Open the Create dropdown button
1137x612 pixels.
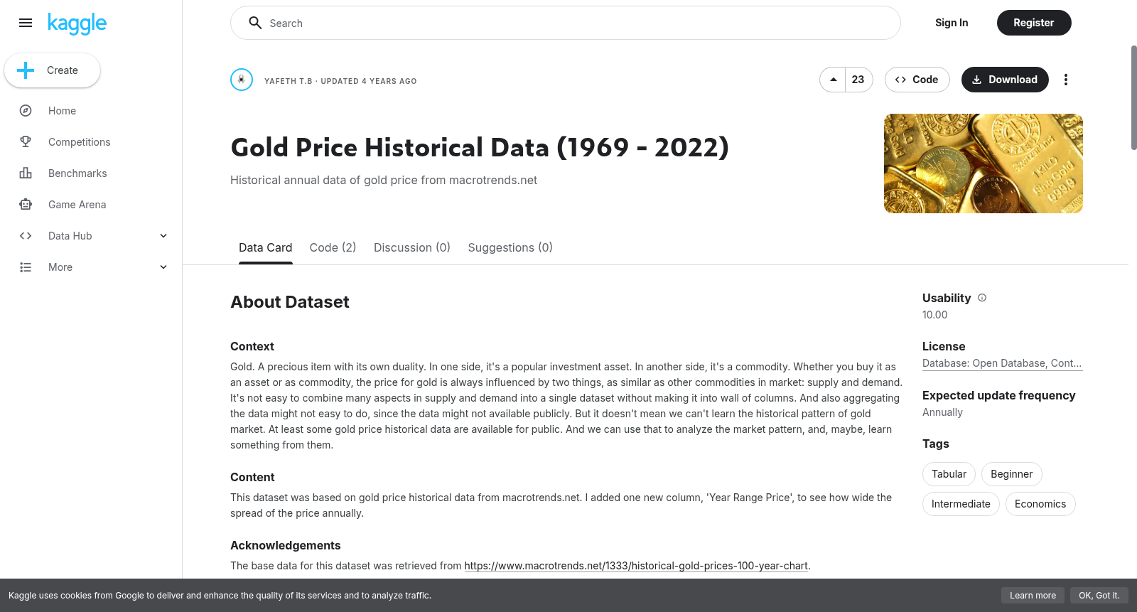(52, 70)
